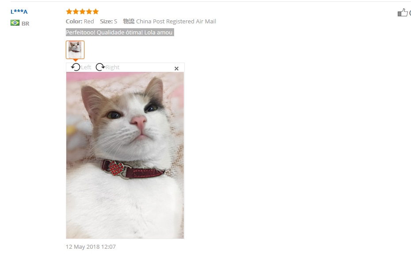The width and height of the screenshot is (411, 254).
Task: Click the "Size: S" attribute
Action: (x=108, y=22)
